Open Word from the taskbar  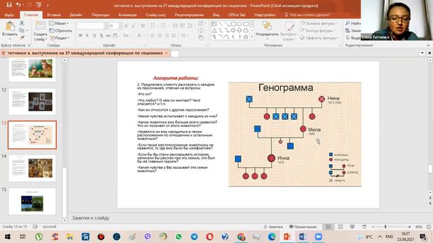[302, 237]
